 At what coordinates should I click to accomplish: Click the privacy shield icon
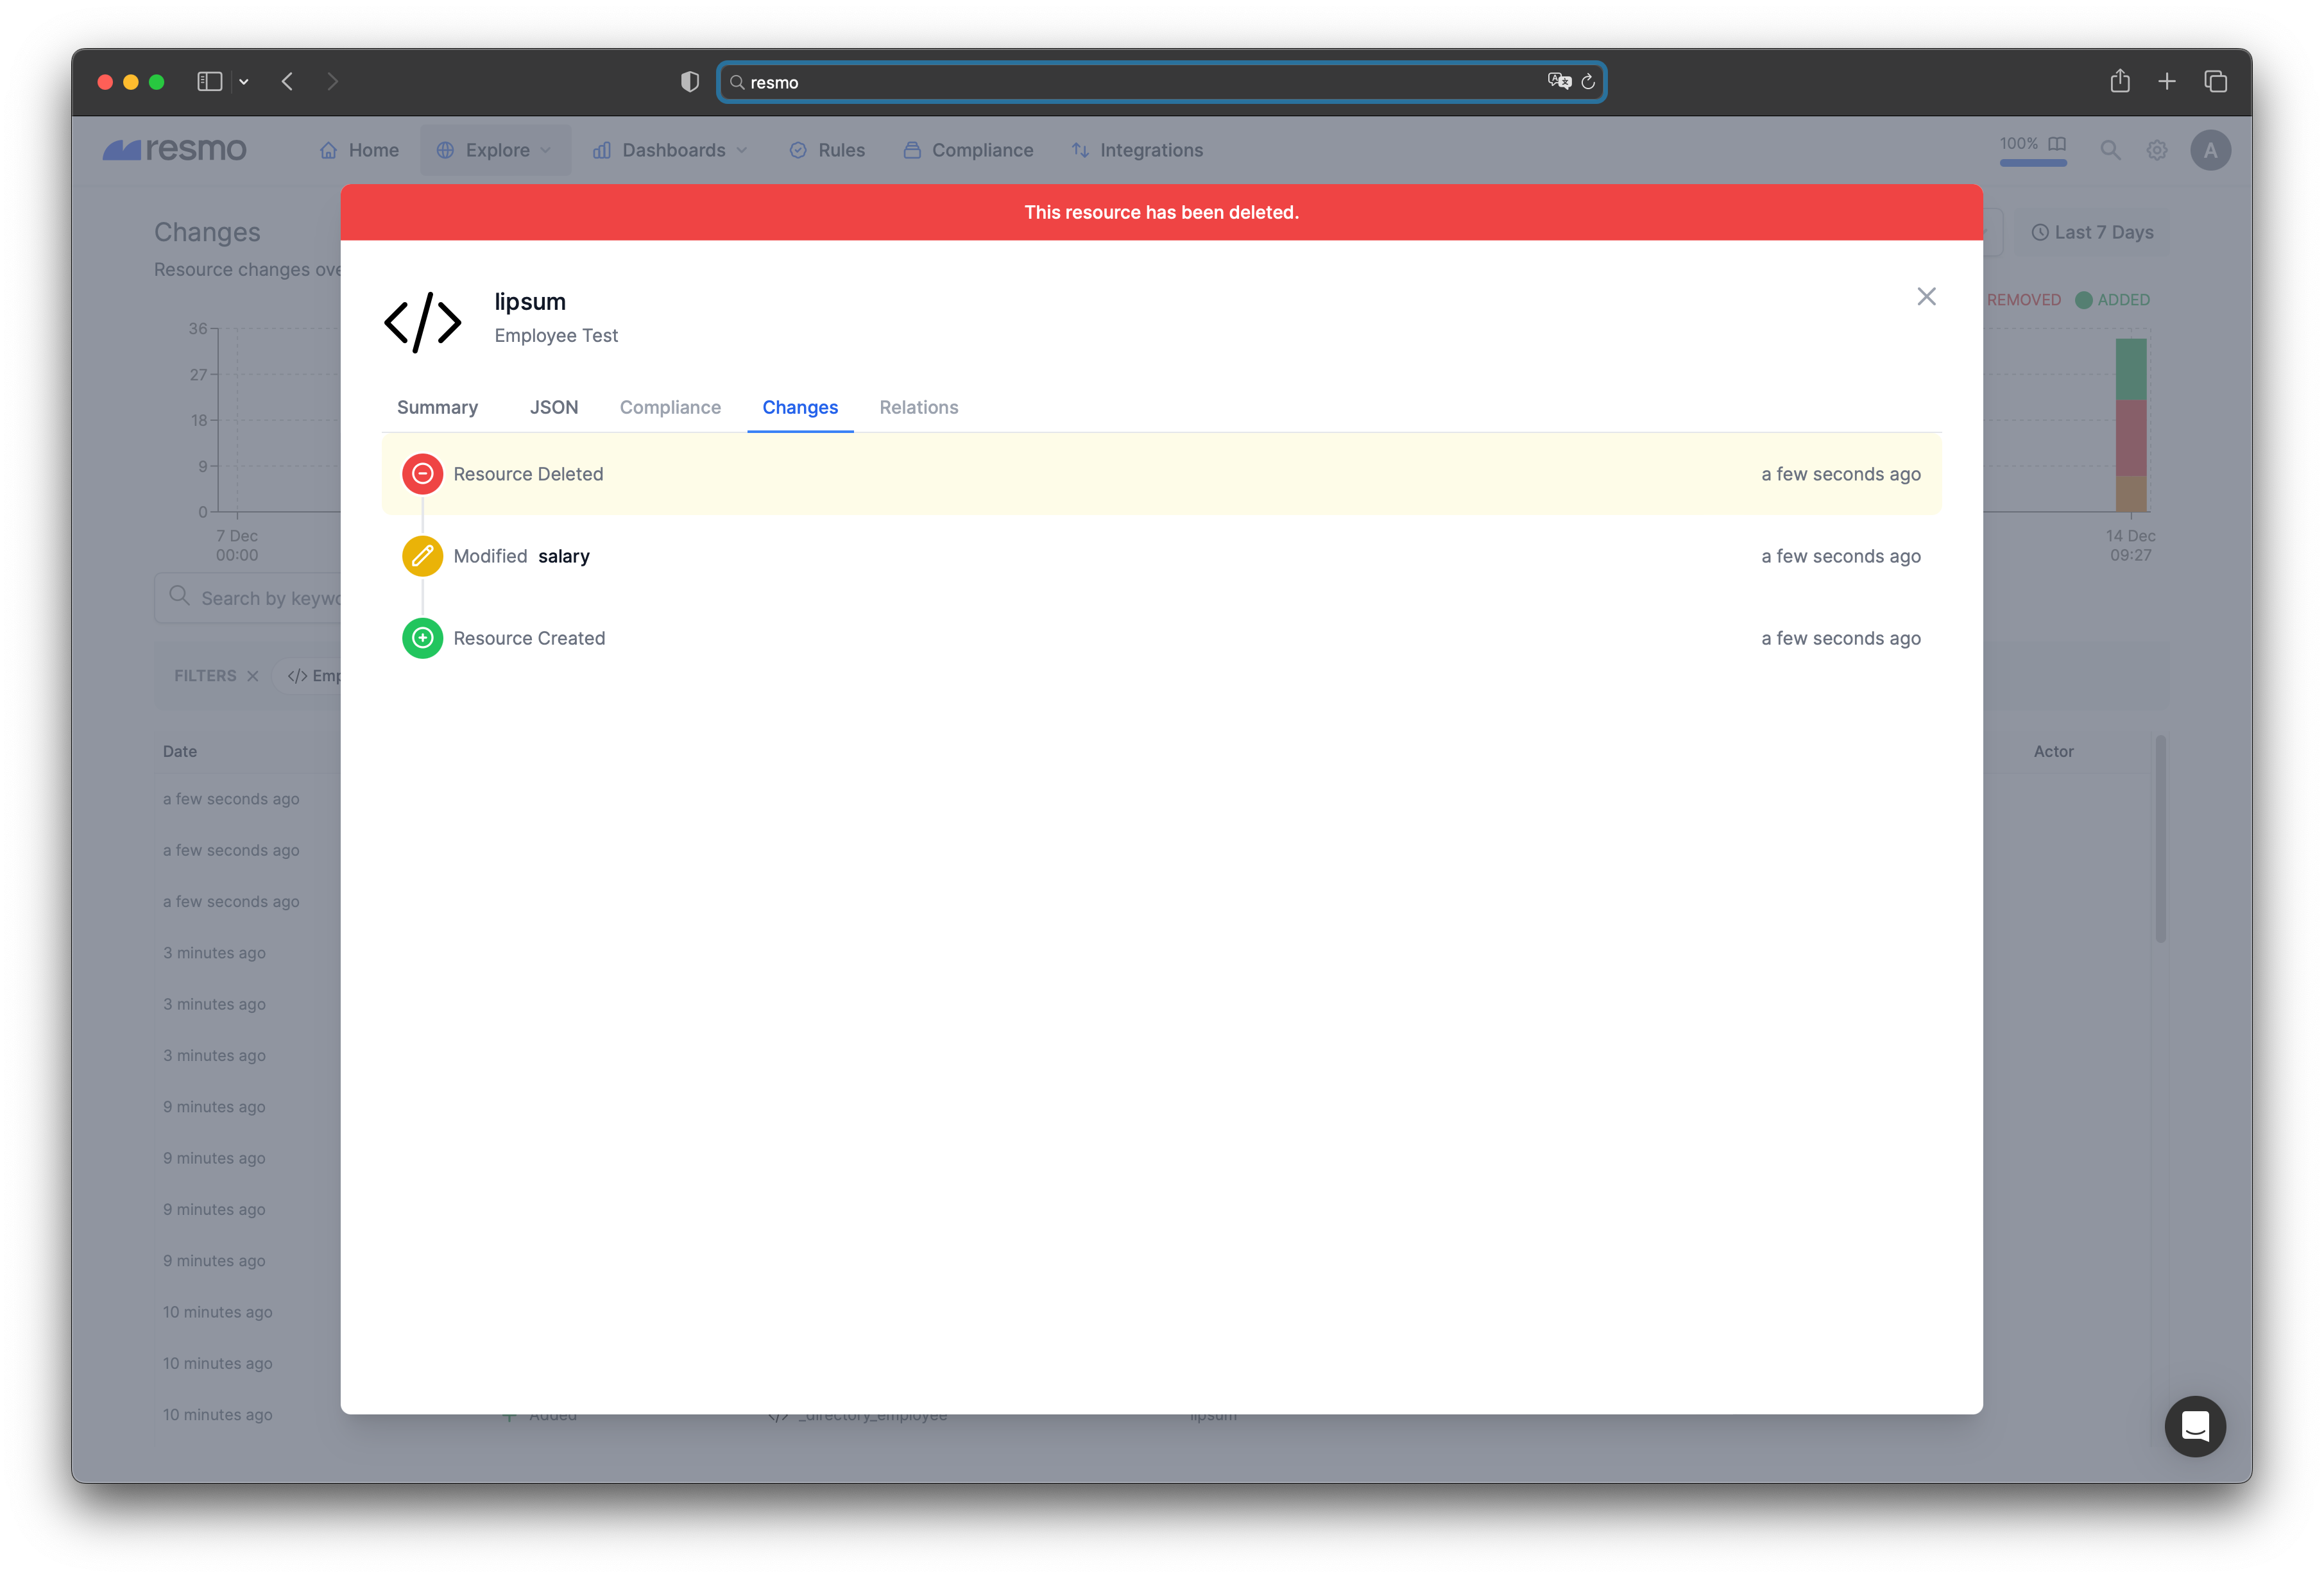click(x=689, y=82)
